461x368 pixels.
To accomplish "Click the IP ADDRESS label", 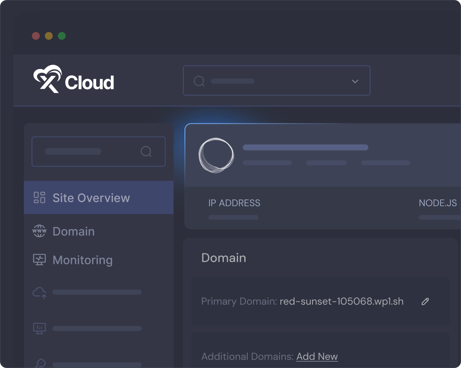I will (234, 203).
